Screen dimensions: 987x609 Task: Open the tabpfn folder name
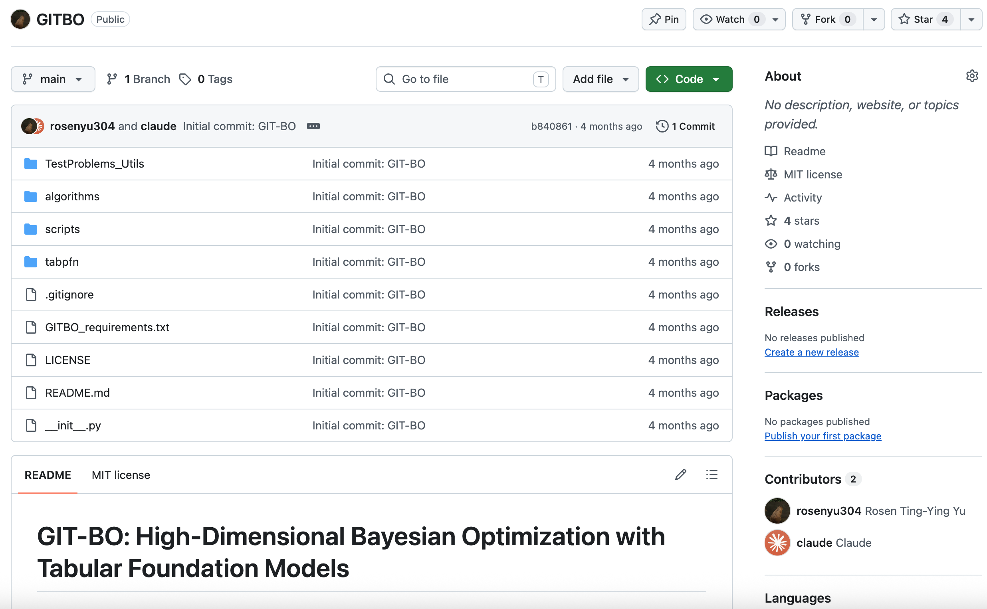coord(61,262)
